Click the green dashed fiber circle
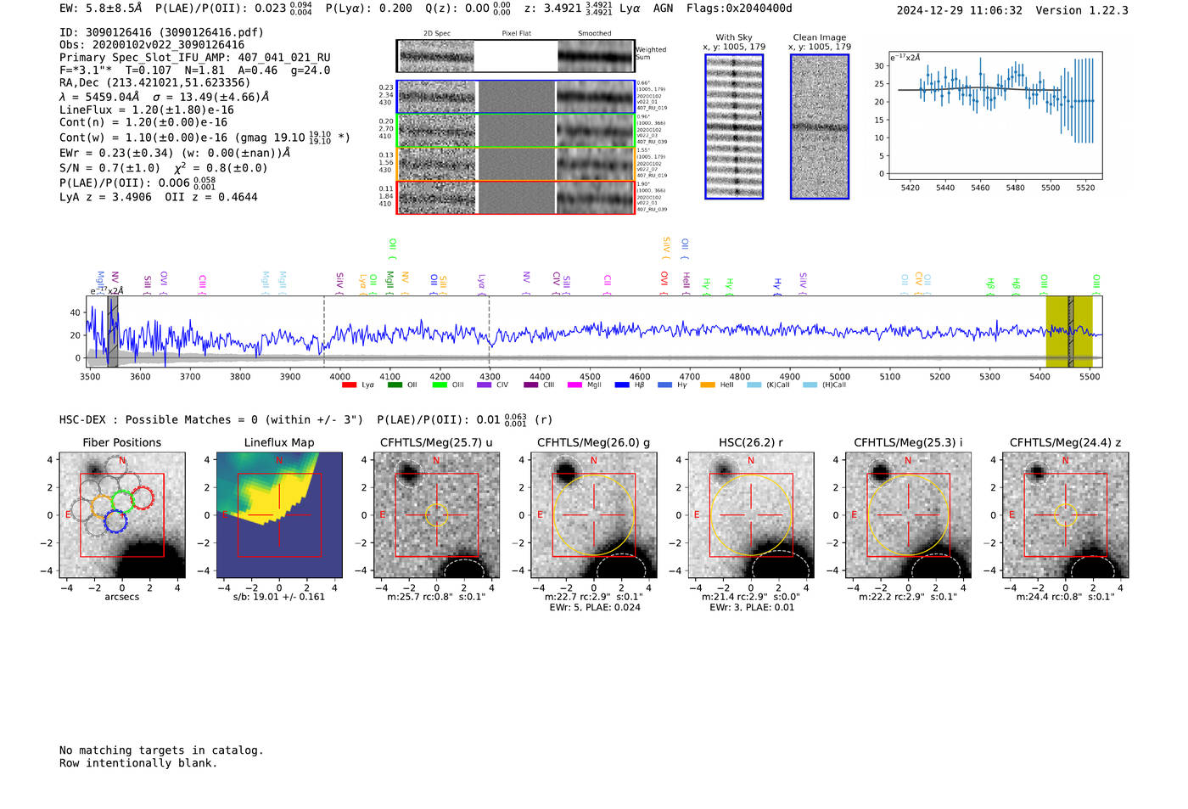 pyautogui.click(x=123, y=500)
